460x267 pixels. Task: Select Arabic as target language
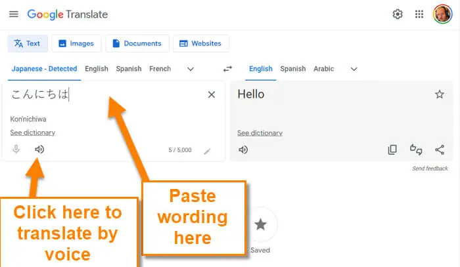click(324, 69)
